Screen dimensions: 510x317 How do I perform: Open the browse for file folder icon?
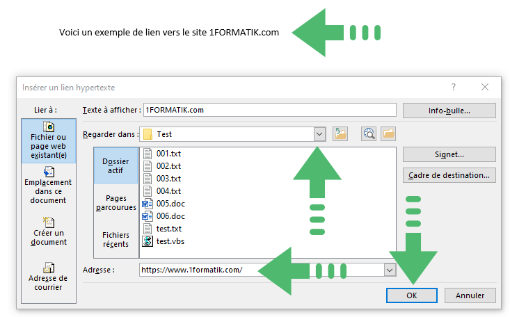[x=388, y=134]
